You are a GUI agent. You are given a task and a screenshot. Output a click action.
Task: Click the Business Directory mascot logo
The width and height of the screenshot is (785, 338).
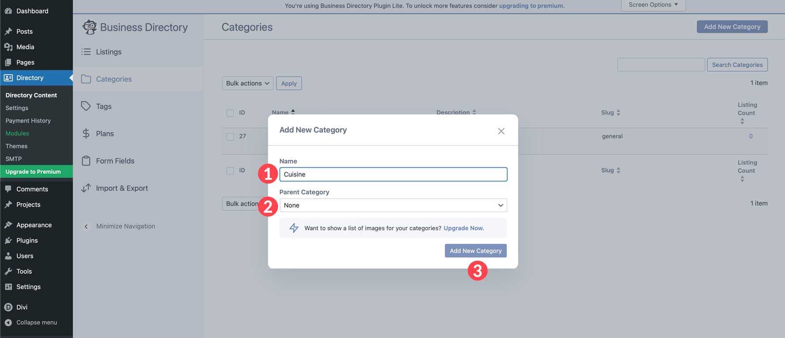89,27
